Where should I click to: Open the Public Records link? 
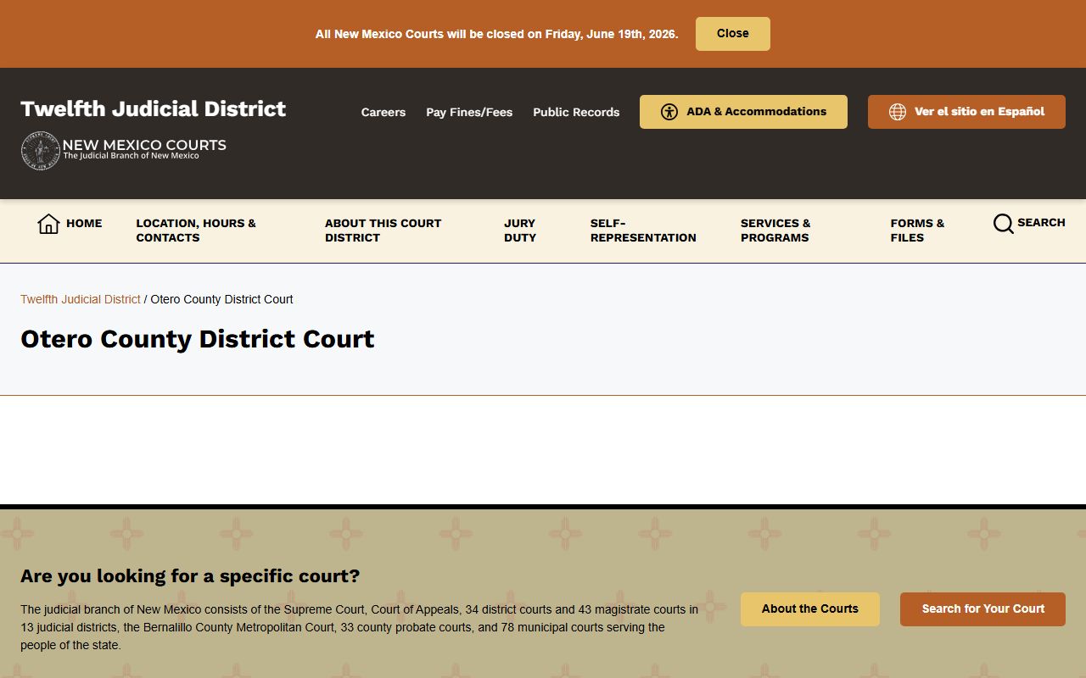(576, 112)
